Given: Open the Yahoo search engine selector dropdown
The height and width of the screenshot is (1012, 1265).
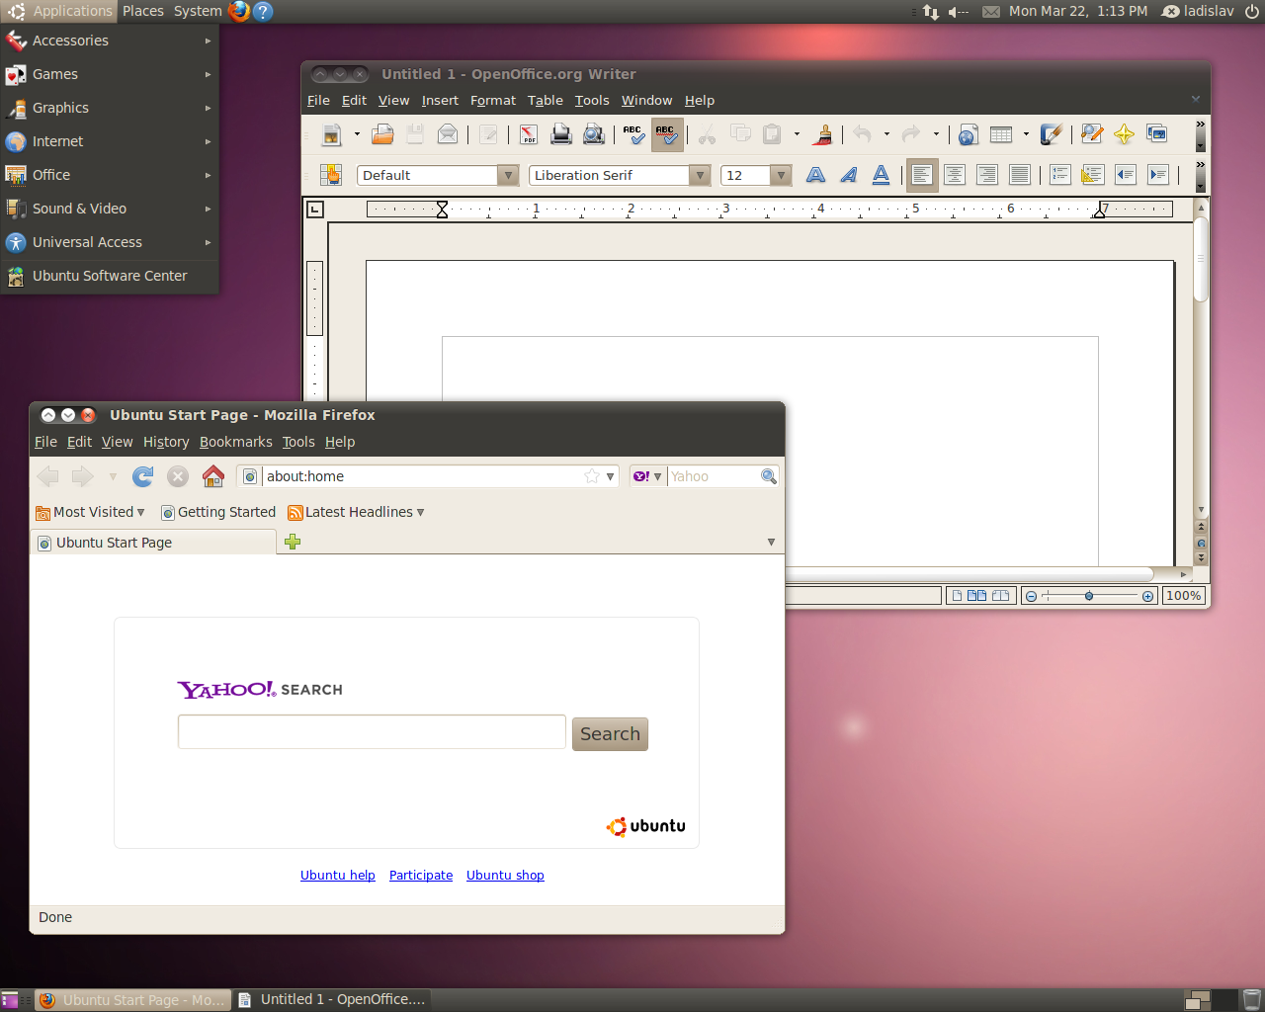Looking at the screenshot, I should 647,476.
